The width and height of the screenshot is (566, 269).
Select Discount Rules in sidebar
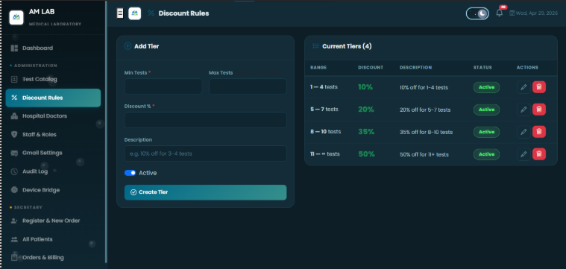point(53,98)
